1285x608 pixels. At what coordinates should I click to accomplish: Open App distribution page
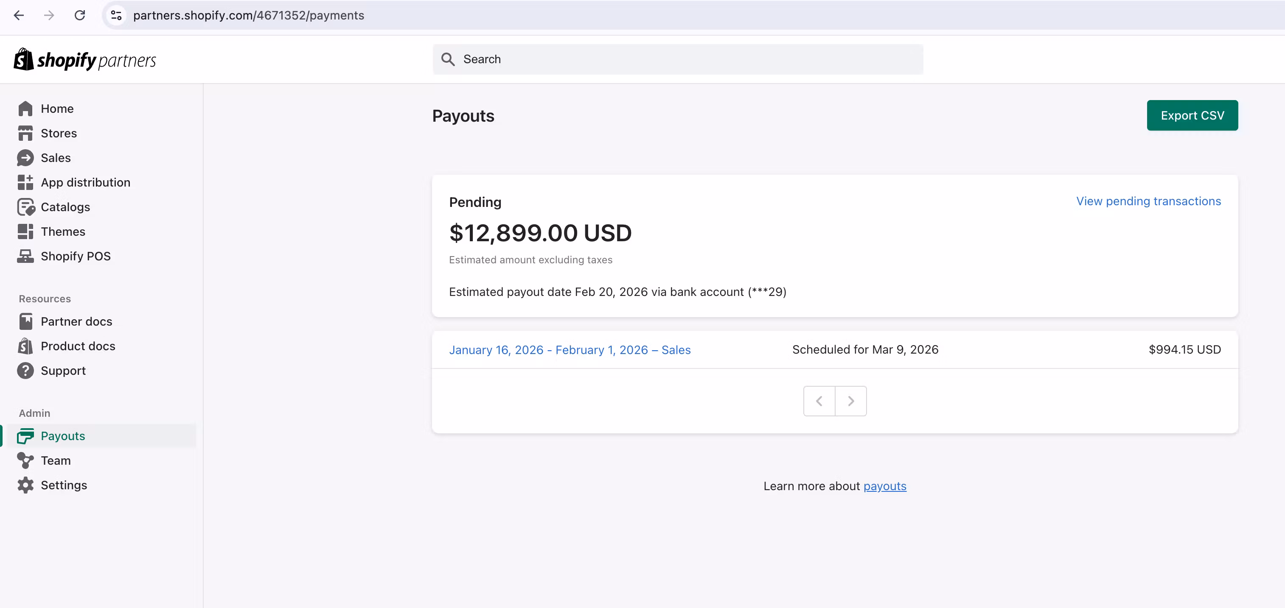pyautogui.click(x=86, y=182)
